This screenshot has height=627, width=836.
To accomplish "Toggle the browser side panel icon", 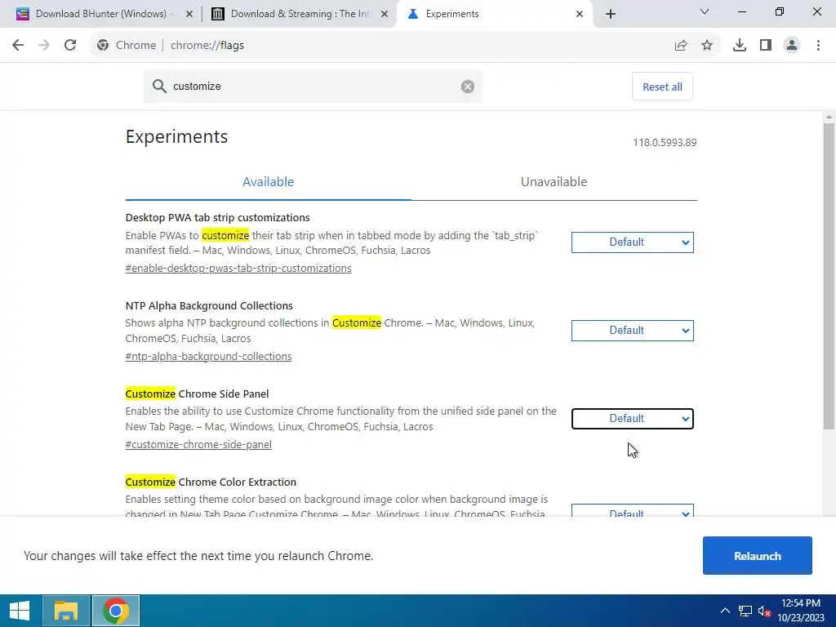I will coord(766,46).
